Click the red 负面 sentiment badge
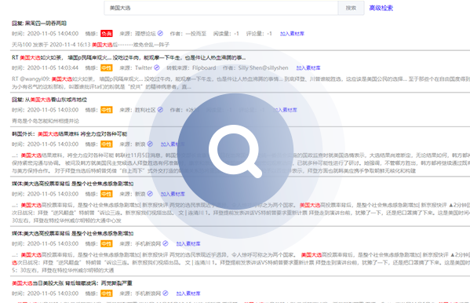Screen dimensions: 470x303 (x=107, y=34)
